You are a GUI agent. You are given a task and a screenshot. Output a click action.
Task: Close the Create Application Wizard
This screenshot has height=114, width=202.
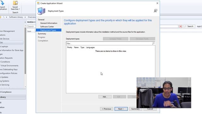pyautogui.click(x=157, y=3)
